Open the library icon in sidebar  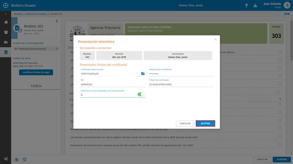pos(6,42)
